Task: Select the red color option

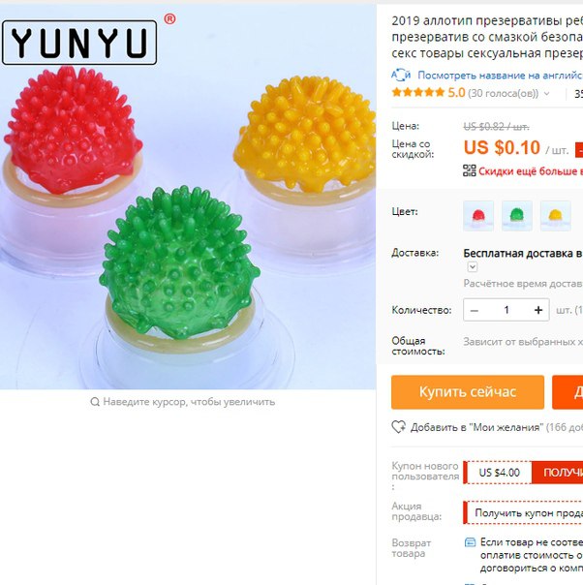Action: point(478,216)
